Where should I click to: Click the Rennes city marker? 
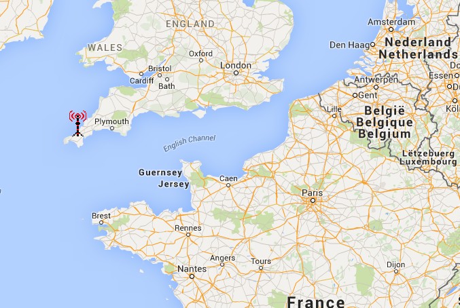pos(188,235)
